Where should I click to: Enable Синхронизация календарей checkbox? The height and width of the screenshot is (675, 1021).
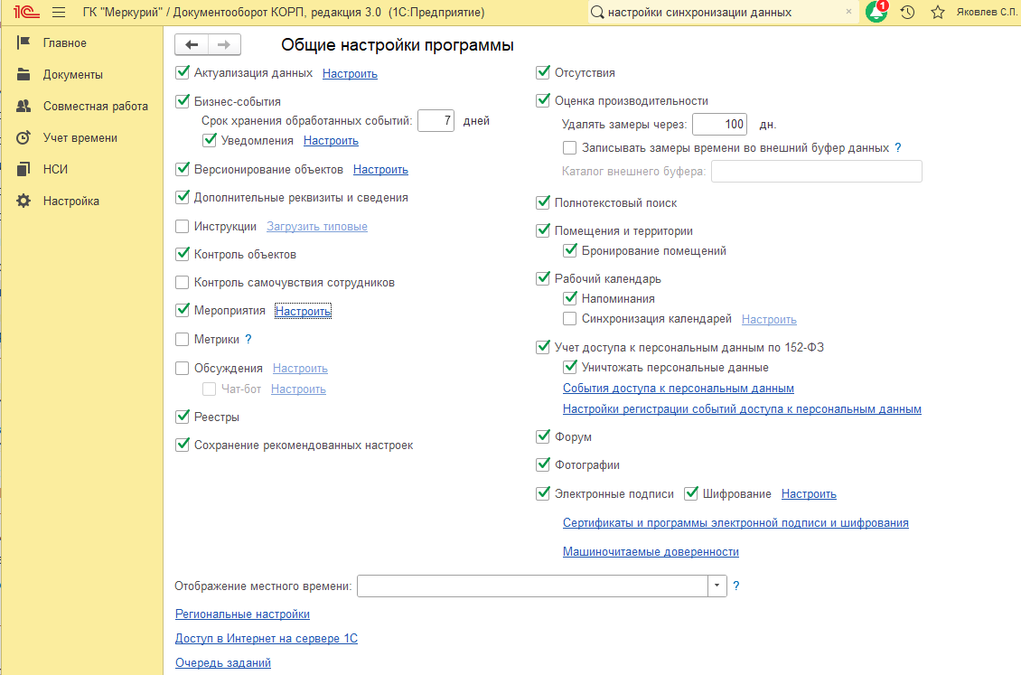(570, 319)
